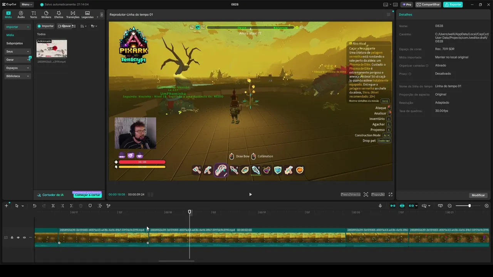Show more tabs with the right arrow
Viewport: 493px width, 277px height.
click(x=102, y=15)
